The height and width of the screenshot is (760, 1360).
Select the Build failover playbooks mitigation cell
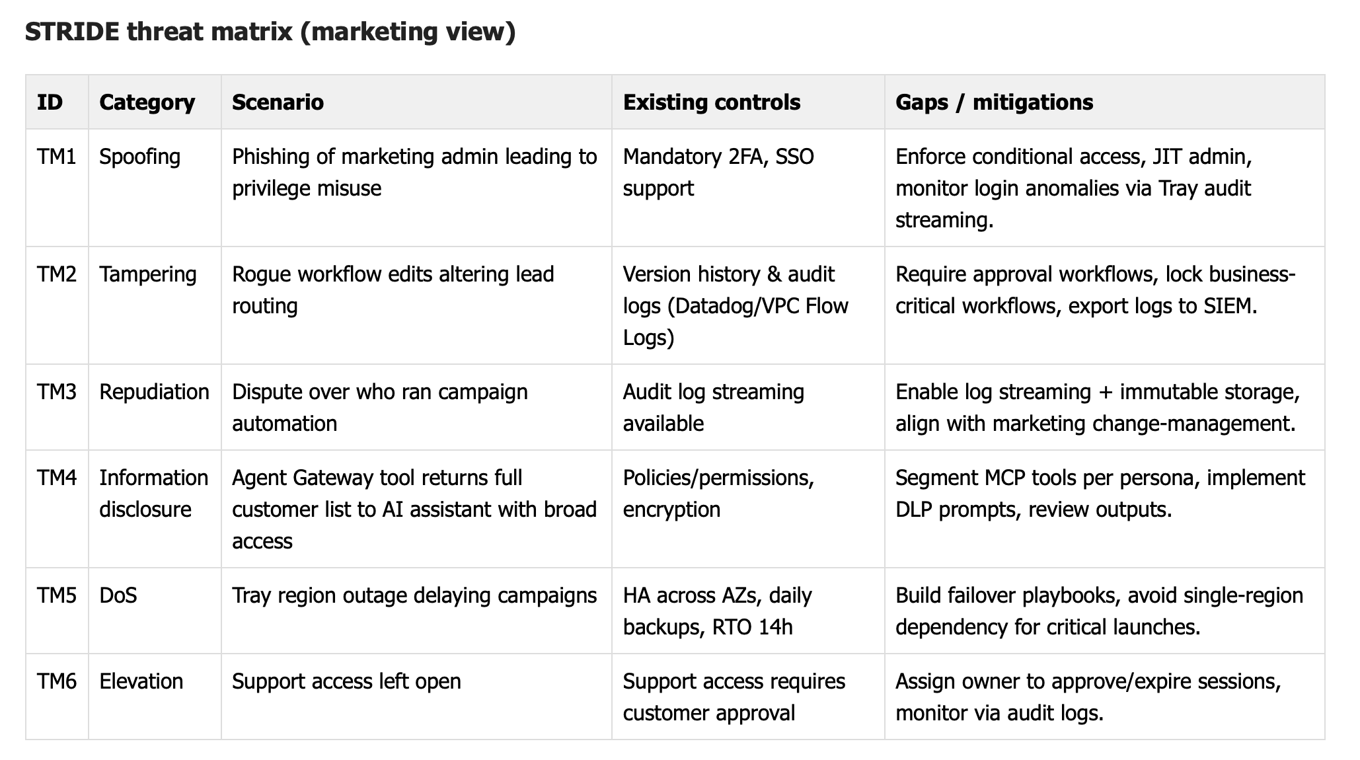coord(1099,611)
